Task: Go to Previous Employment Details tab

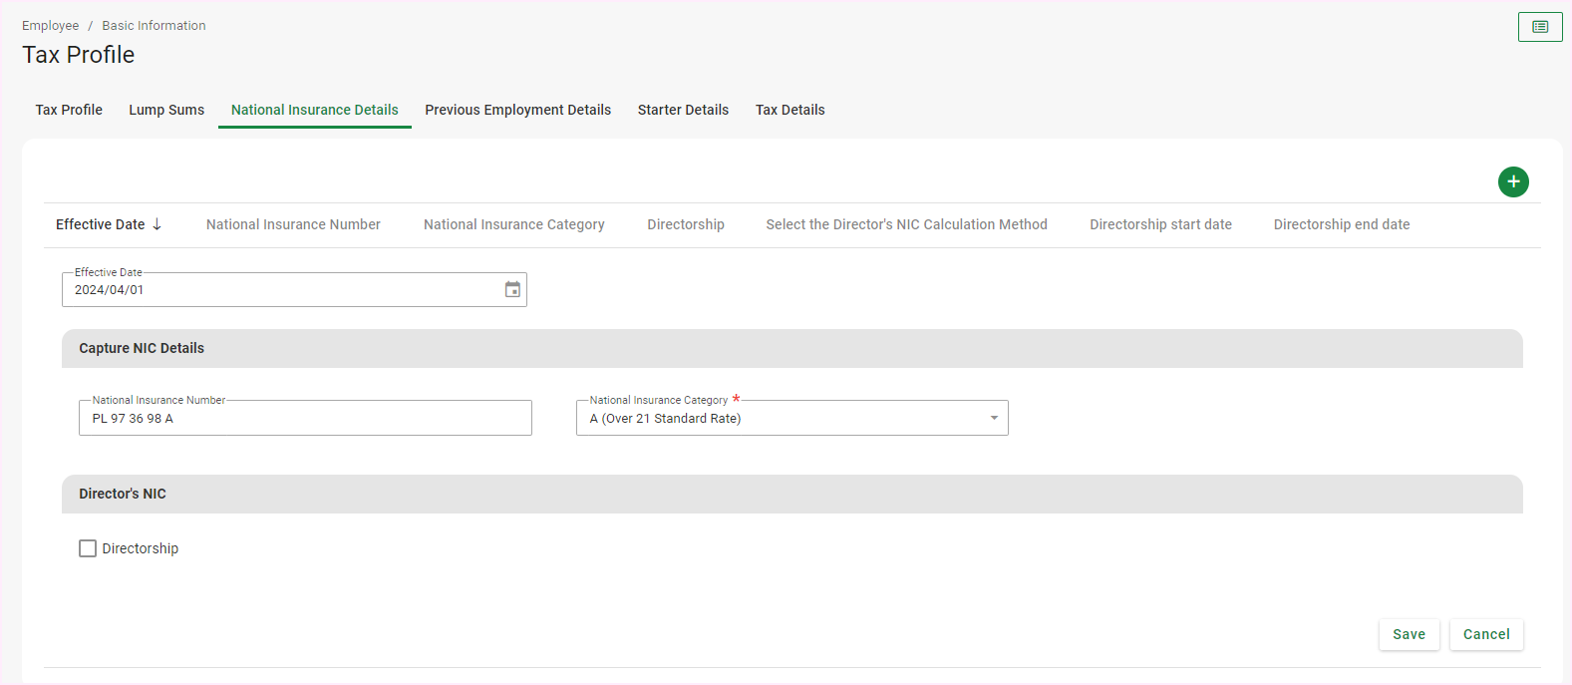Action: tap(517, 110)
